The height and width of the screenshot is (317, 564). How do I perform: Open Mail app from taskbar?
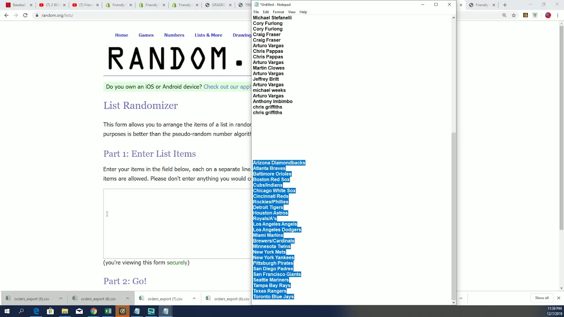coord(79,311)
